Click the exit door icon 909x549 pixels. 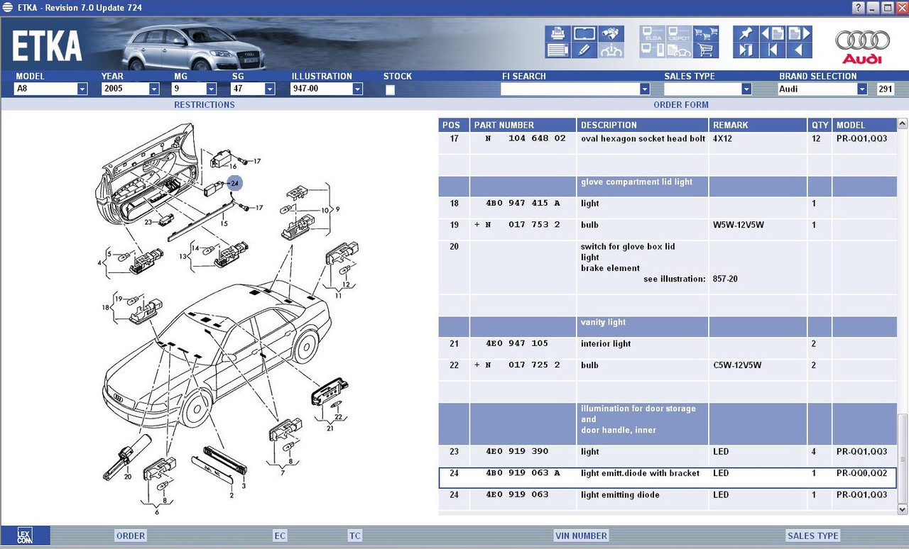[746, 50]
